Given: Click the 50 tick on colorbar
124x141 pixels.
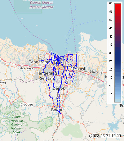Looking at the screenshot, I should [111, 20].
